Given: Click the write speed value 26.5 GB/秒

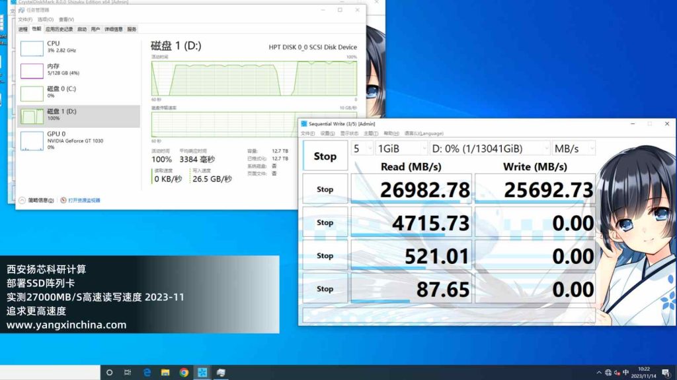Looking at the screenshot, I should click(x=212, y=179).
